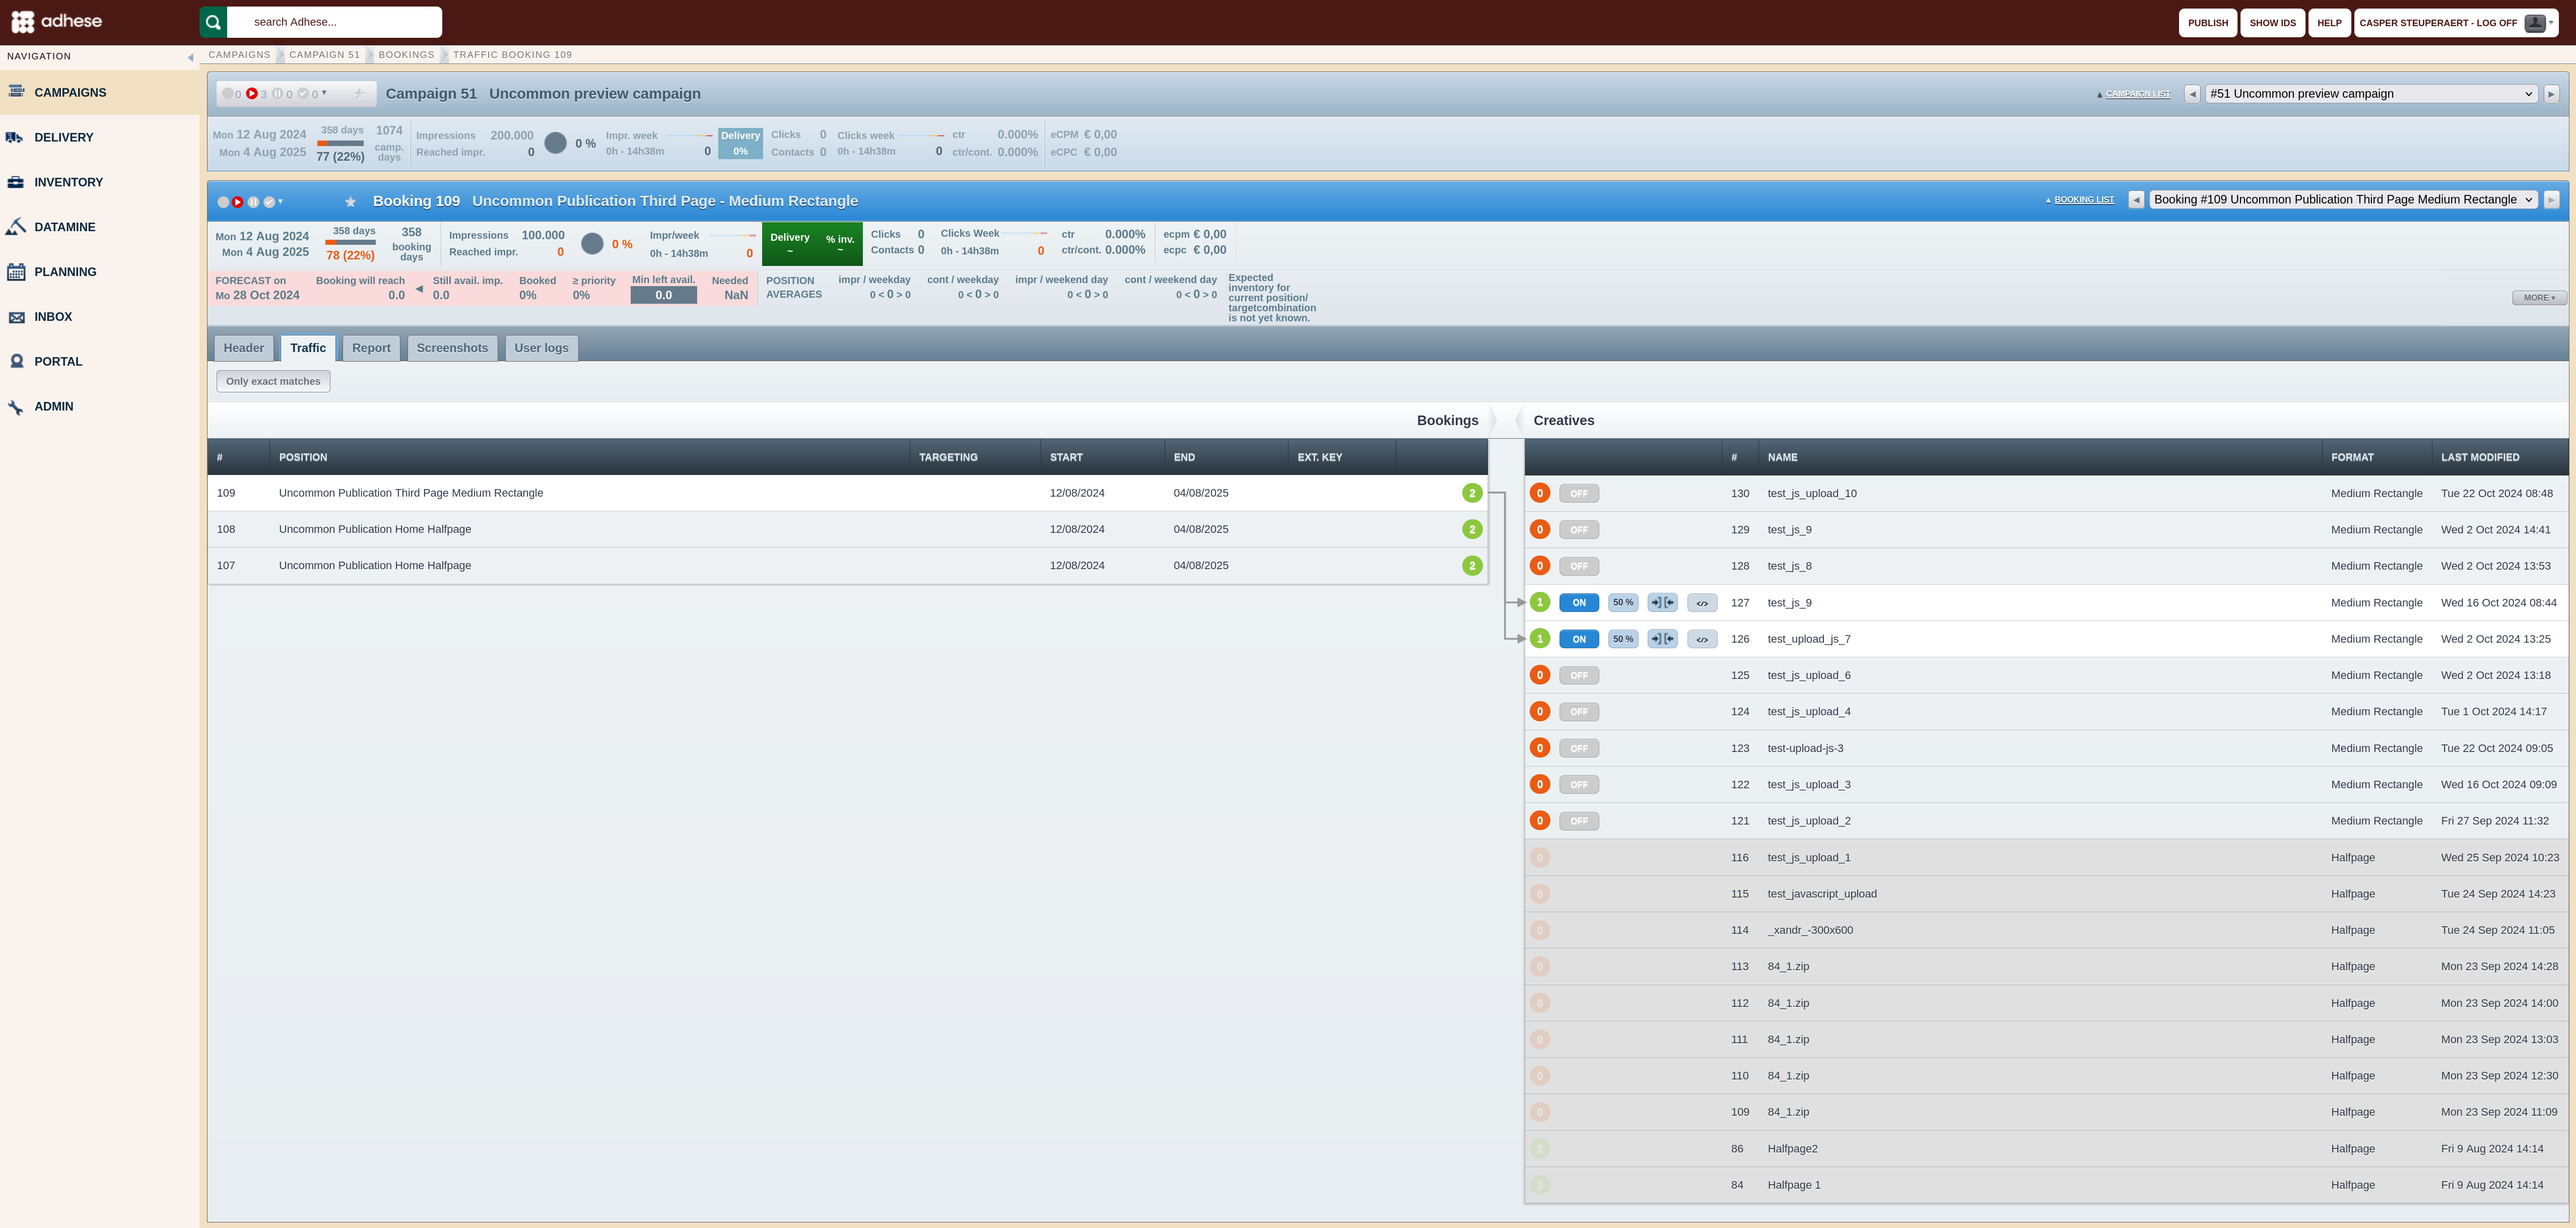Open the Booking list link
This screenshot has height=1228, width=2576.
pyautogui.click(x=2083, y=200)
